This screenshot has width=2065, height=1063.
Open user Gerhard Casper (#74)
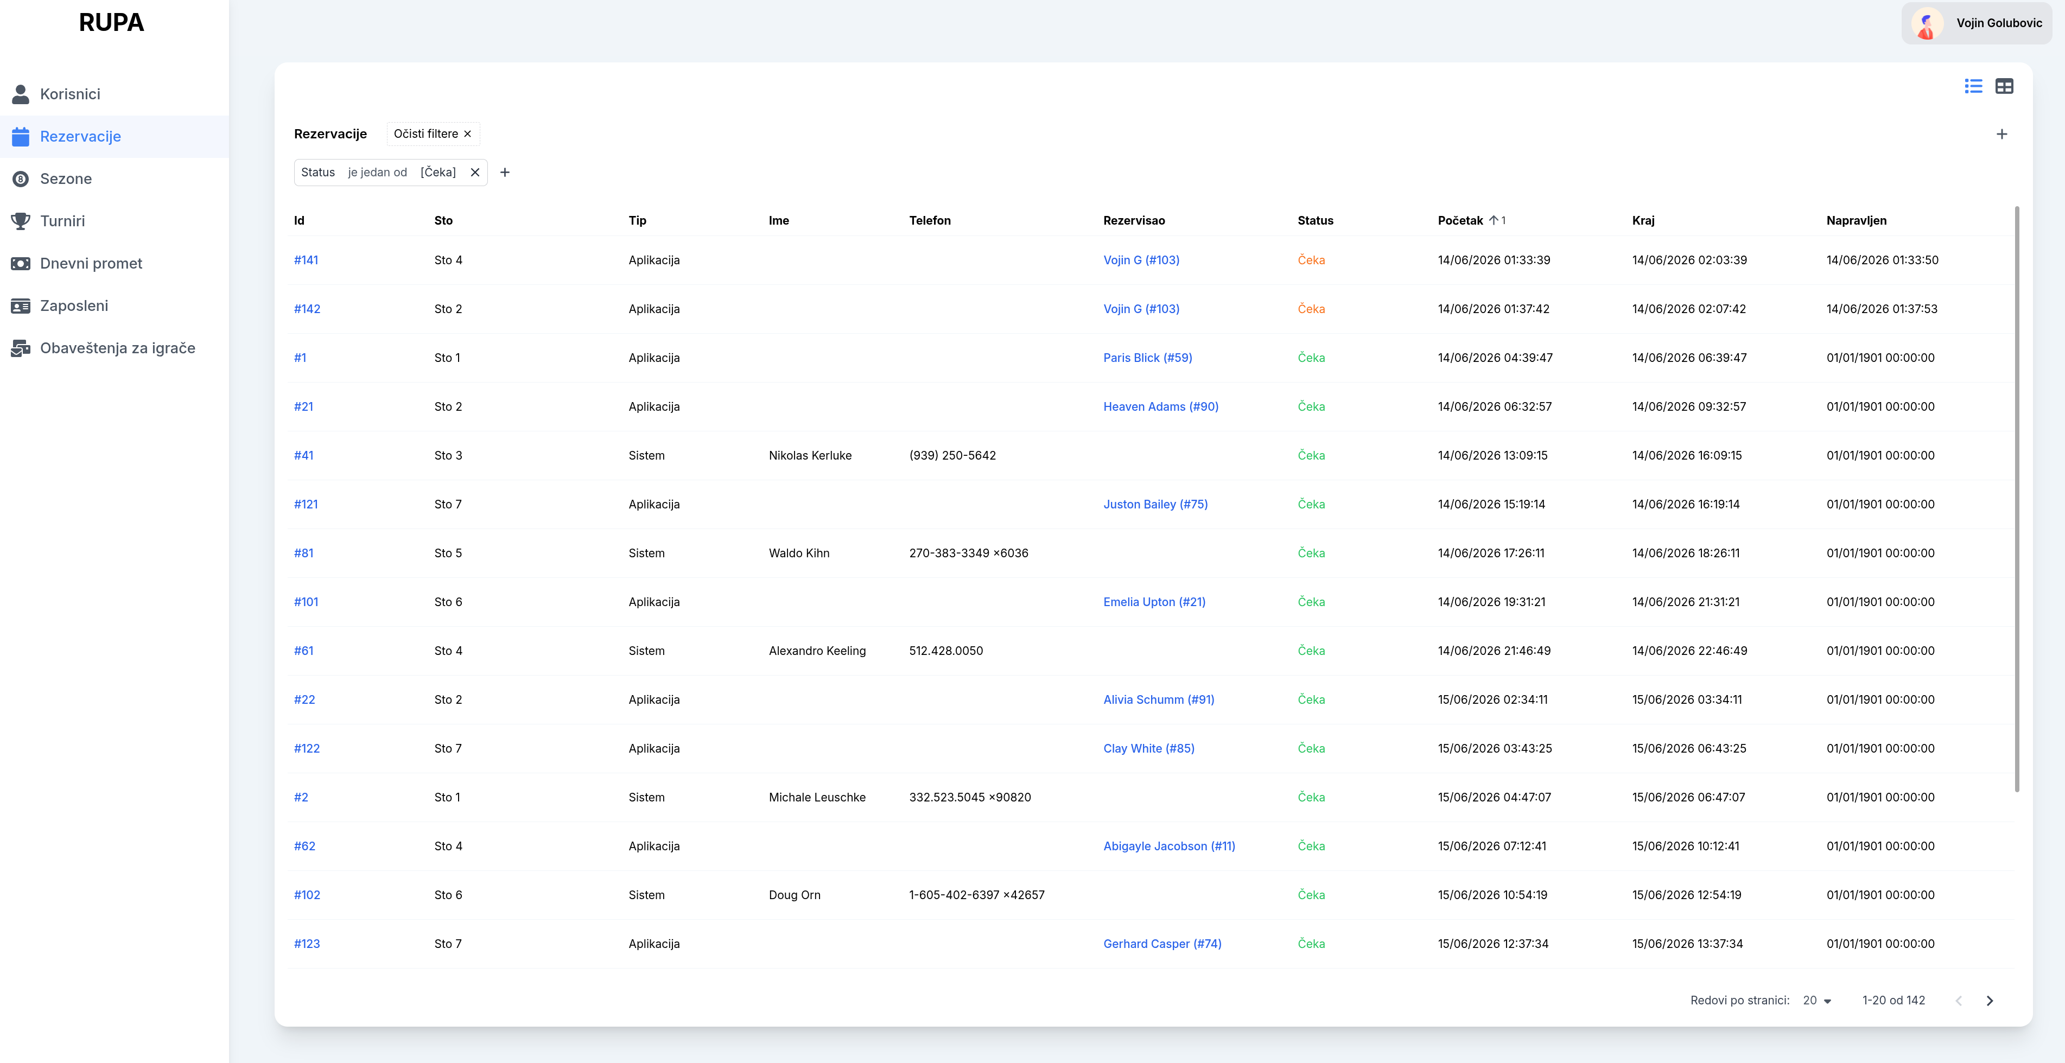click(1162, 944)
